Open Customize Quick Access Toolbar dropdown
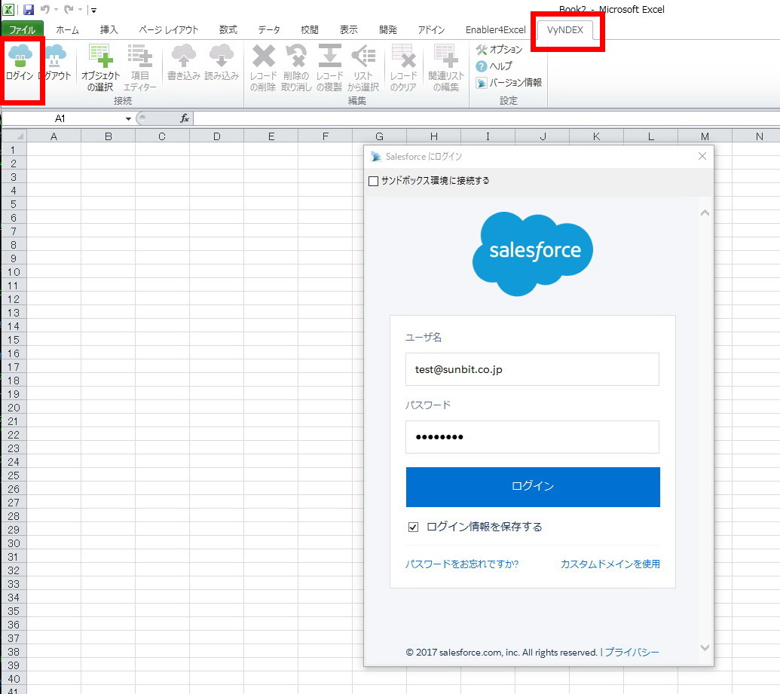 pos(93,10)
